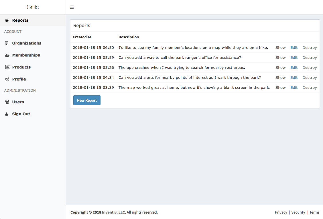Click the Reports panel heading
The height and width of the screenshot is (219, 323).
(x=82, y=25)
